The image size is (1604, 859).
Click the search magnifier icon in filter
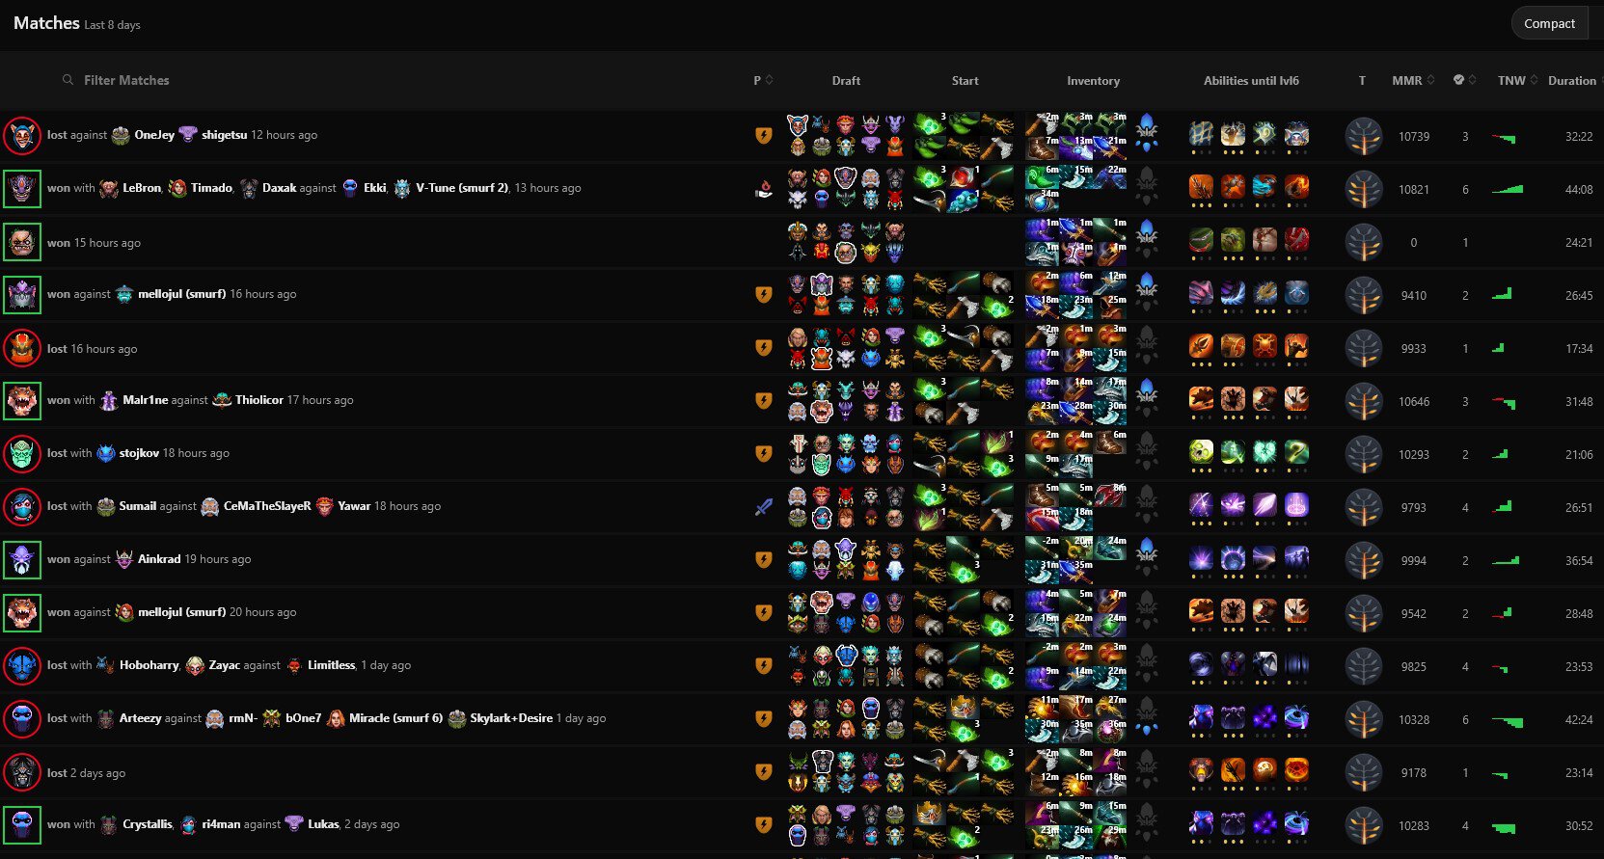tap(68, 80)
